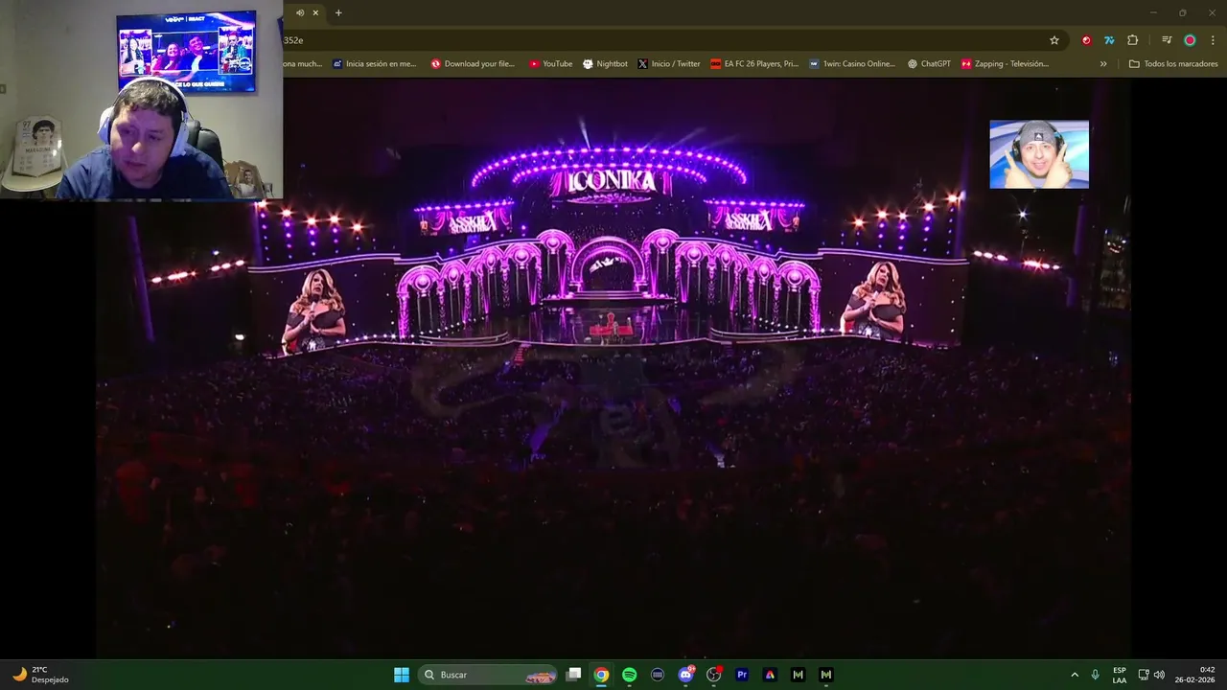Open 'Inicia sesión en me...' bookmark
The height and width of the screenshot is (690, 1227).
pos(375,64)
